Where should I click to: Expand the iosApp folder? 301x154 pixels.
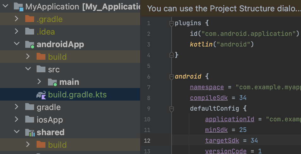click(16, 119)
